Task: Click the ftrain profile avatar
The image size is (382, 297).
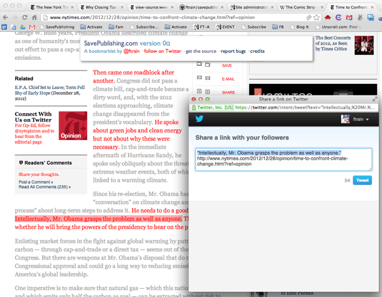Action: pos(348,119)
